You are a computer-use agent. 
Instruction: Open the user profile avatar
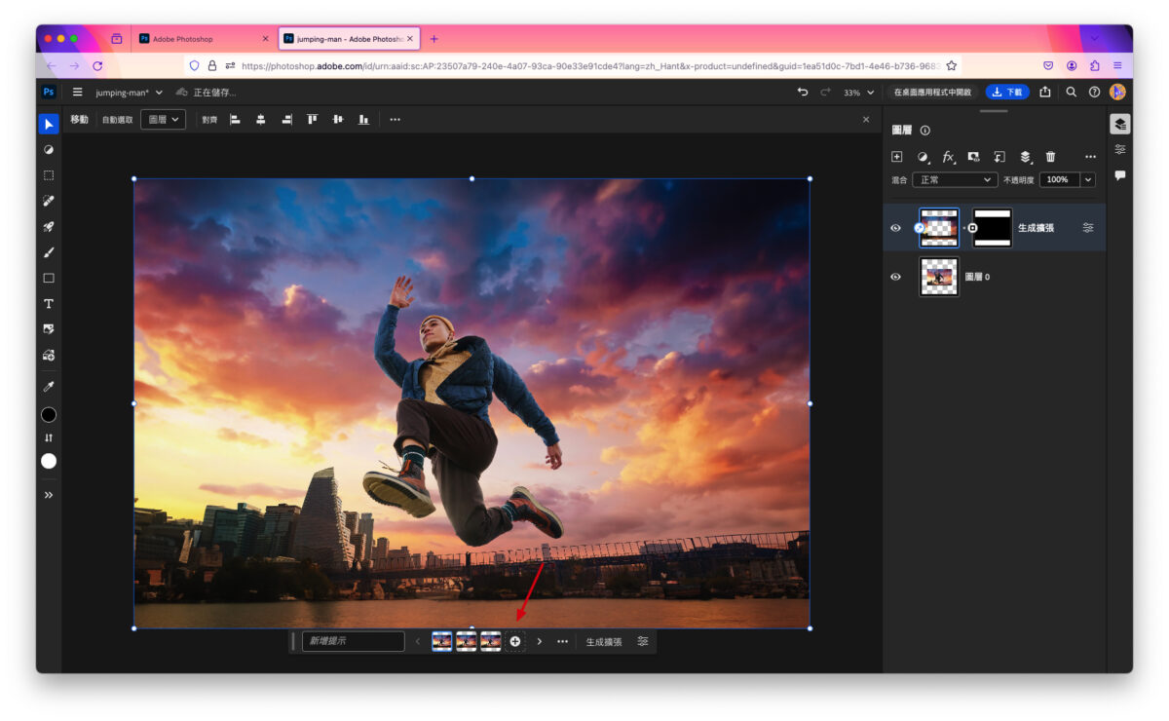pyautogui.click(x=1117, y=92)
